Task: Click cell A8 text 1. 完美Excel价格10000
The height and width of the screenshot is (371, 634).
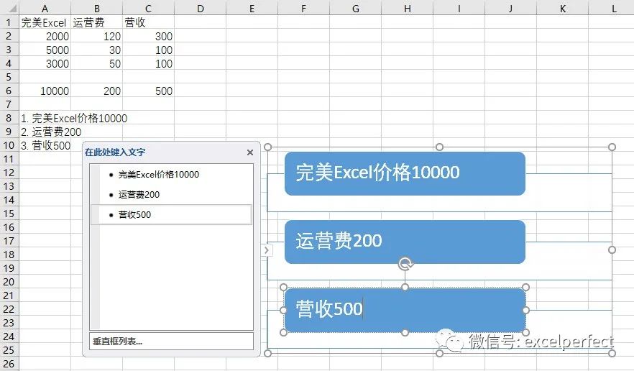Action: coord(74,118)
